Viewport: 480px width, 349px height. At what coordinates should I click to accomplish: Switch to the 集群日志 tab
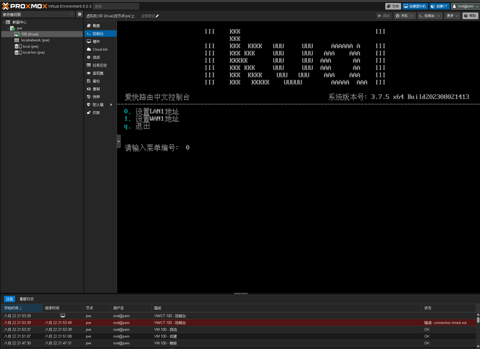[26, 299]
